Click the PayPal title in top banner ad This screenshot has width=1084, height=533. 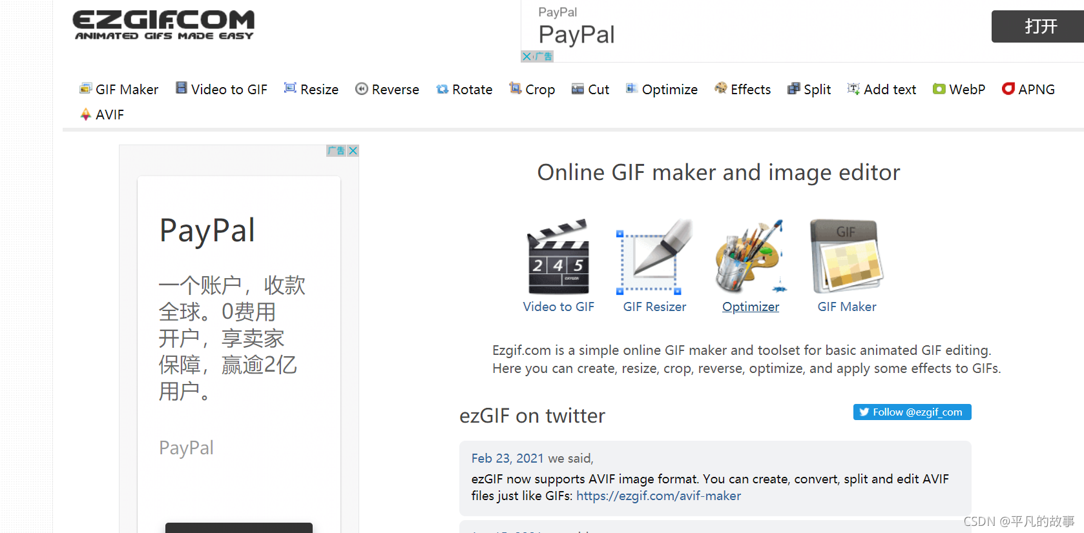576,35
